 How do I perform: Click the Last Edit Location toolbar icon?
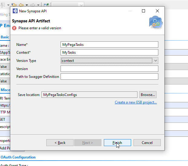click(14, 5)
